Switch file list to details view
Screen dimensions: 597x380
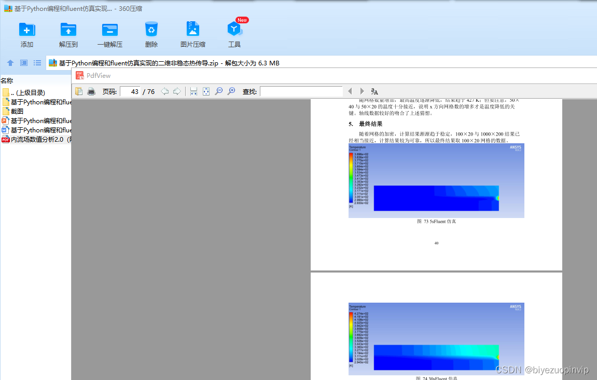coord(37,63)
